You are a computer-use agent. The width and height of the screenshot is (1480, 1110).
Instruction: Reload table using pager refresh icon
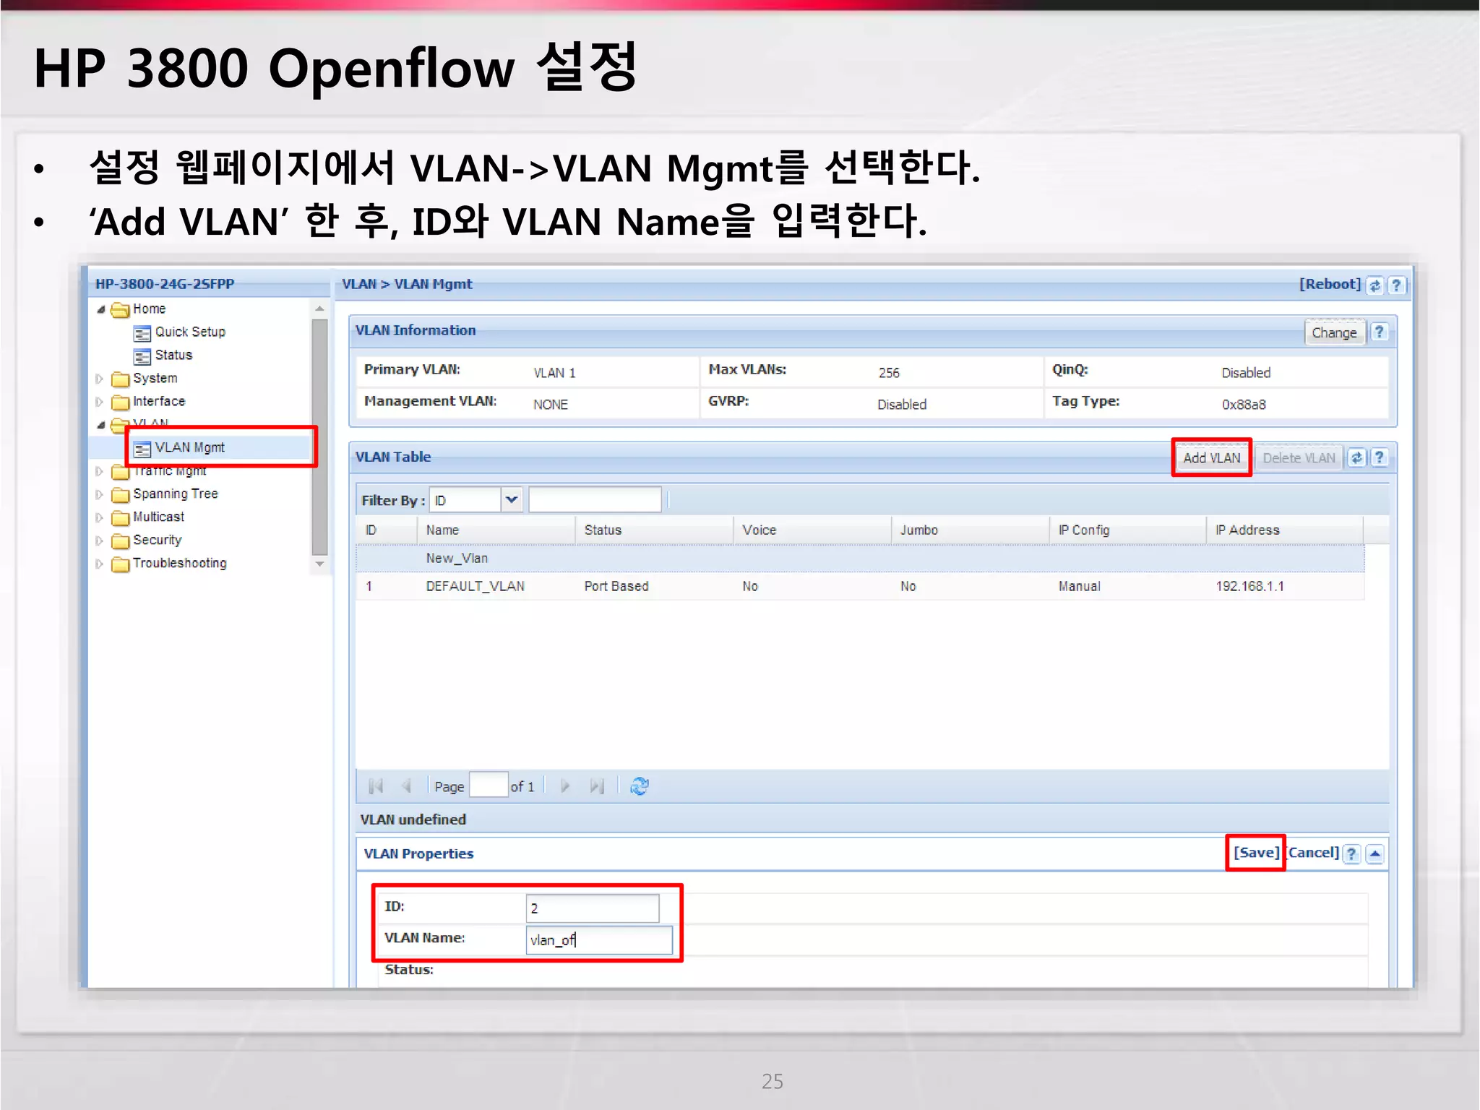pos(640,786)
